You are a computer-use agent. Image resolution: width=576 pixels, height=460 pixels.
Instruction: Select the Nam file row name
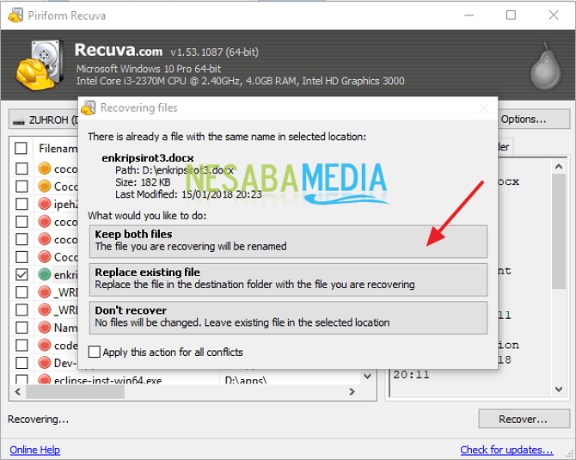(66, 328)
